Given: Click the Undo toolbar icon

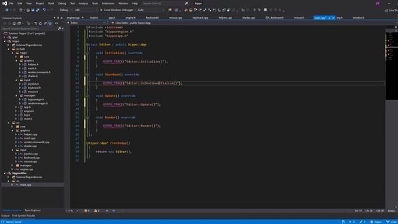Looking at the screenshot, I should pos(44,10).
